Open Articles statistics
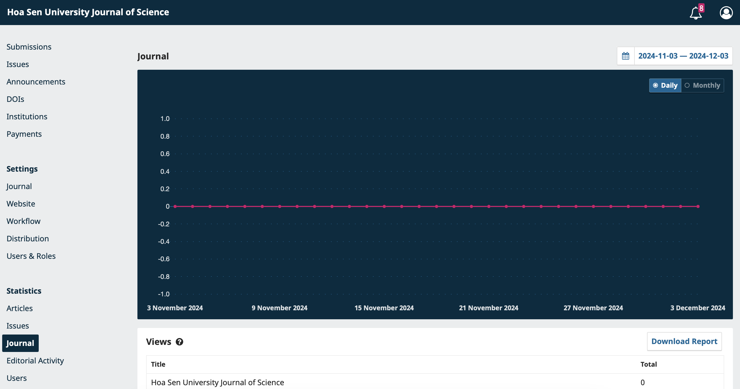Image resolution: width=740 pixels, height=389 pixels. 20,308
